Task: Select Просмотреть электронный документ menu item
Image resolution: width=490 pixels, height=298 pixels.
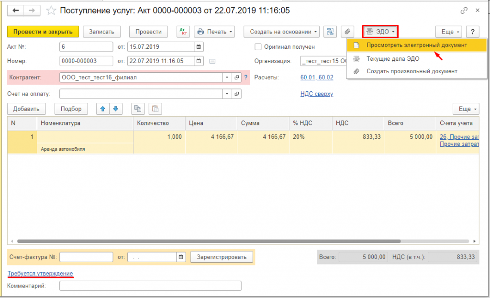Action: (416, 45)
